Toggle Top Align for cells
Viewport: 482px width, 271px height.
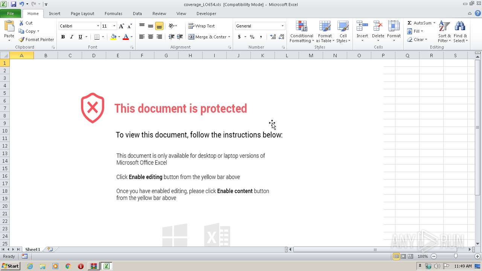[142, 26]
